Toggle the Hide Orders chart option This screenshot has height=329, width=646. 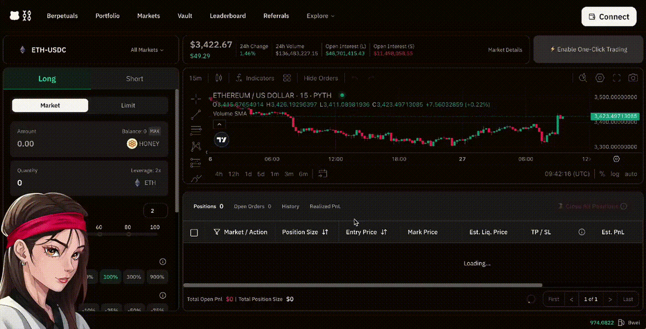click(x=321, y=78)
